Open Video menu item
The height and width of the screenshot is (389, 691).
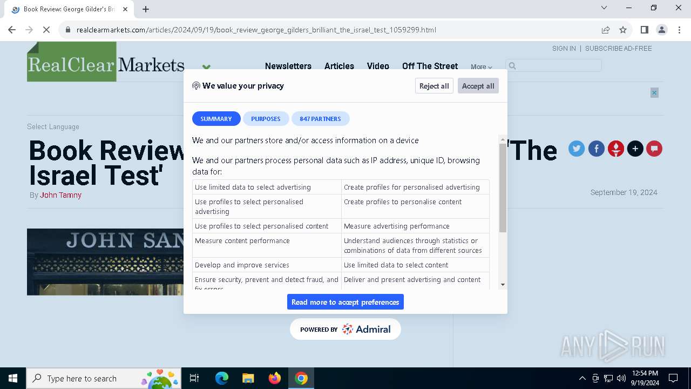[378, 66]
